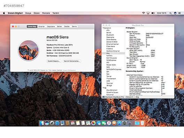Open Downloads folder in dock
Viewport: 184px width, 138px height.
tap(137, 123)
